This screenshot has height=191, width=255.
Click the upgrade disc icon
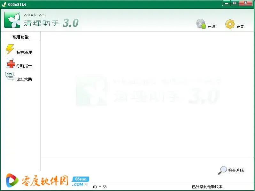pyautogui.click(x=201, y=24)
